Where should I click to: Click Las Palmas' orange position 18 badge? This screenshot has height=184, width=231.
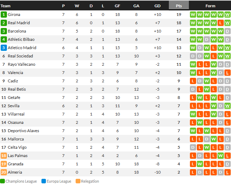tap(4, 156)
